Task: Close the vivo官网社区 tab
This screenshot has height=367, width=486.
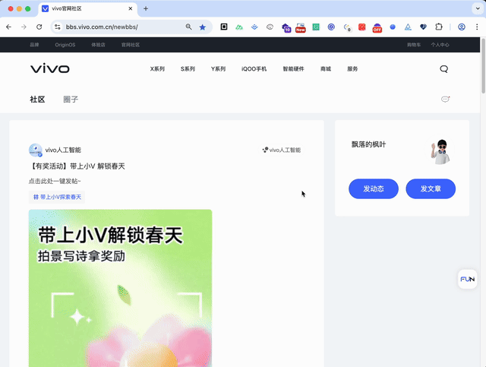Action: coord(131,8)
